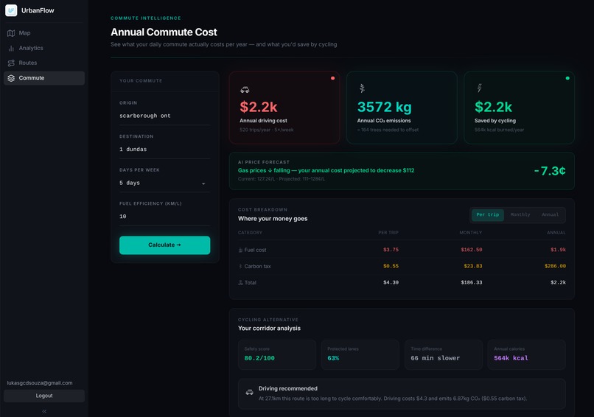
Task: Open the Map page in sidebar
Action: pyautogui.click(x=44, y=33)
